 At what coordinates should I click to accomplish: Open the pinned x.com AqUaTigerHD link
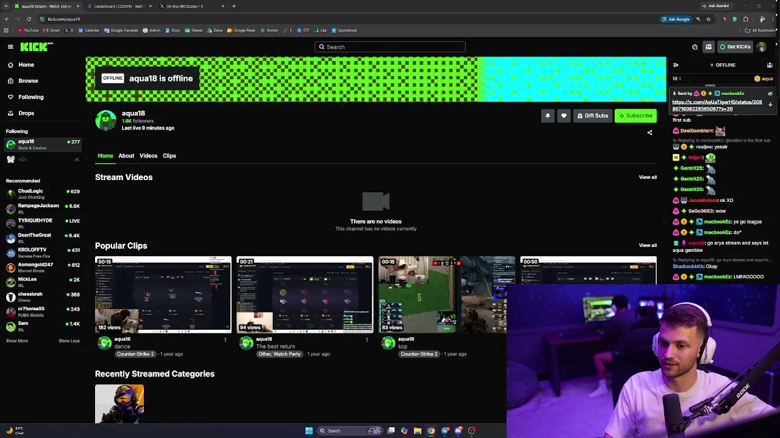(717, 105)
